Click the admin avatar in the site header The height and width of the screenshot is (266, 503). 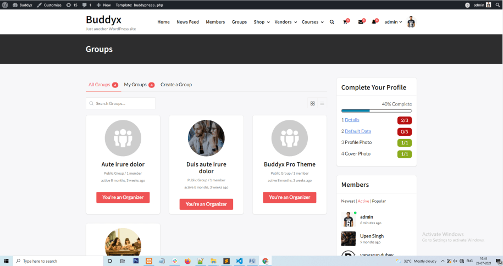(x=411, y=22)
